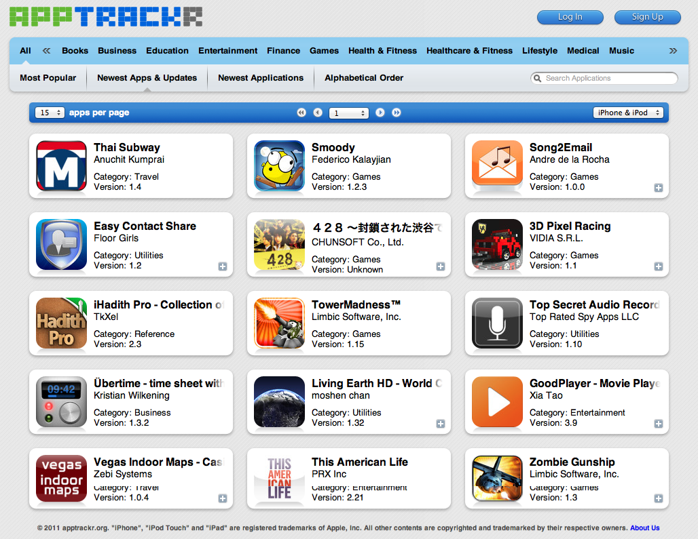Go to the next page arrow

coord(380,113)
